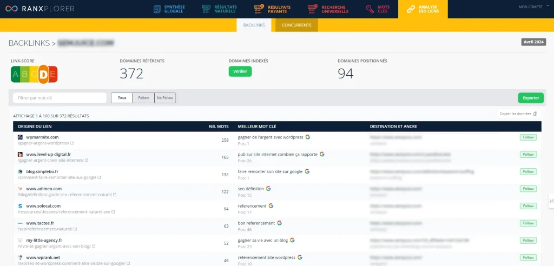Click Google icon beside référencement site wordpress
Viewport: 554px width, 266px height.
click(300, 257)
